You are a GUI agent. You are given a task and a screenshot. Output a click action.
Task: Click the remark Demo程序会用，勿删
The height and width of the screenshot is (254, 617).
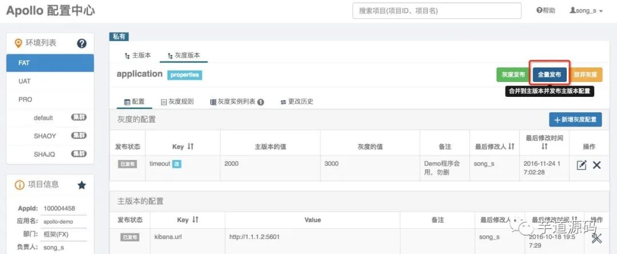pos(442,168)
